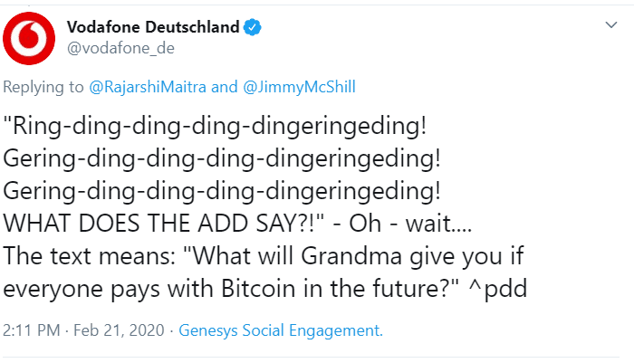Open the @JimmyMcShill mention link
Viewport: 634px width, 363px height.
tap(302, 88)
